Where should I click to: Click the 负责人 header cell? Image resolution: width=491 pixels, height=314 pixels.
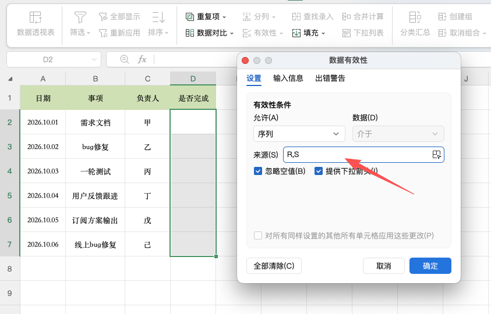click(147, 98)
